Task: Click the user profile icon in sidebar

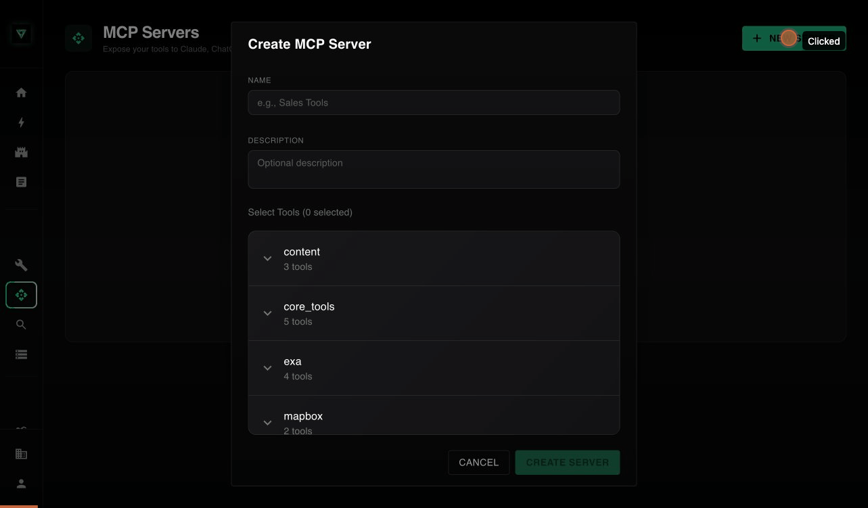Action: pos(21,484)
